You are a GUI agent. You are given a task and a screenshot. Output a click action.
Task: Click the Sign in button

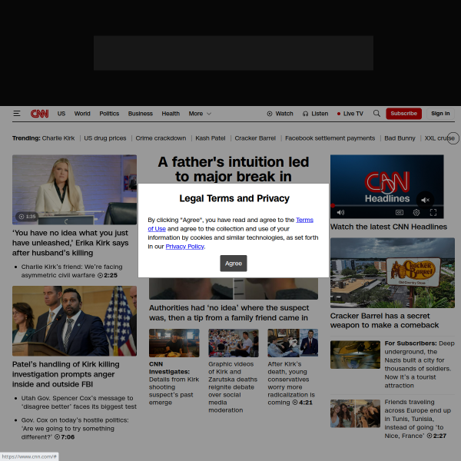point(440,114)
